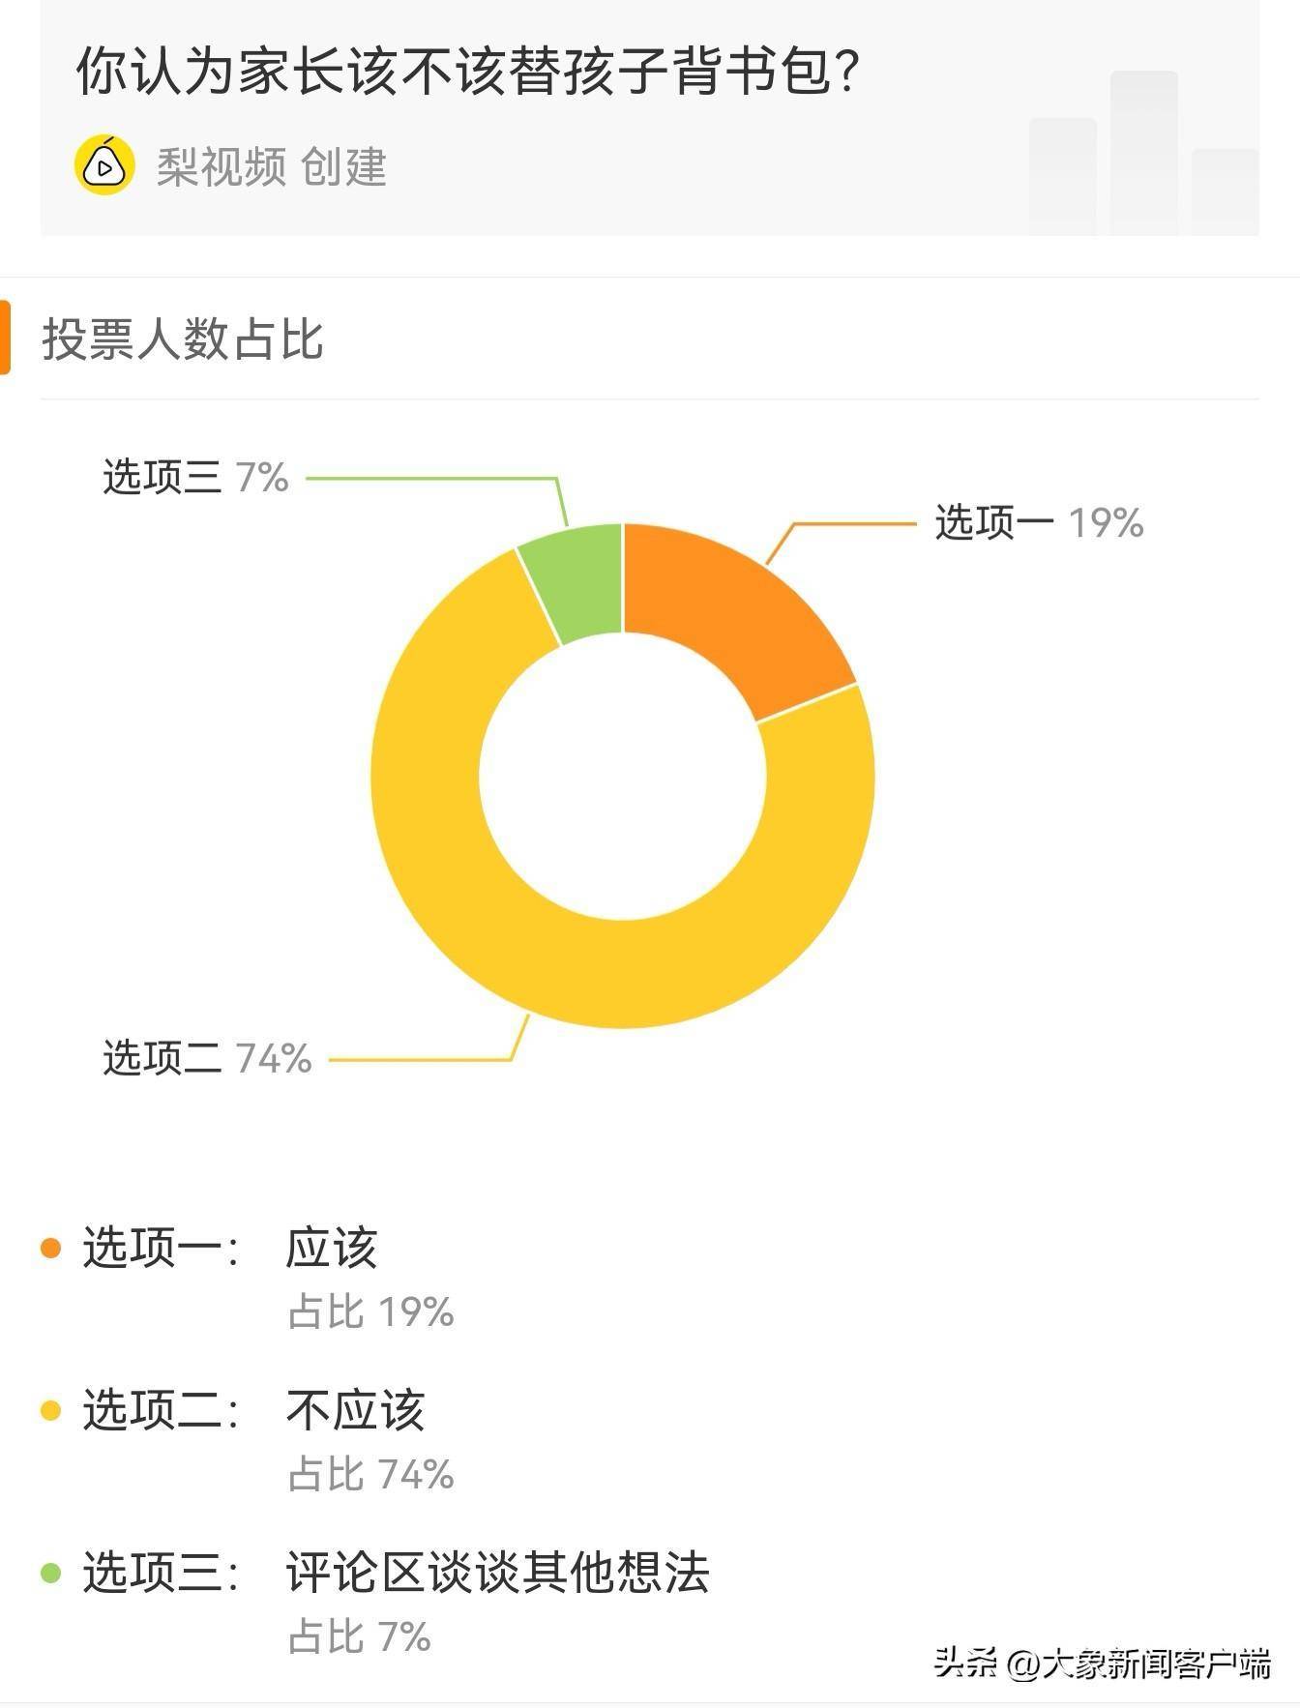Tap the 梨视频 创建 creator name
The width and height of the screenshot is (1300, 1708).
coord(272,167)
